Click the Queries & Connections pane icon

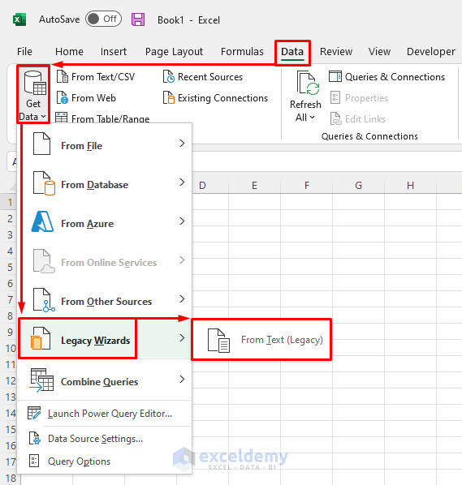point(335,76)
